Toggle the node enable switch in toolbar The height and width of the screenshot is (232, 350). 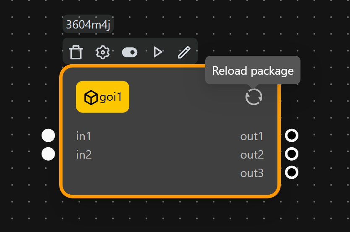click(x=130, y=52)
